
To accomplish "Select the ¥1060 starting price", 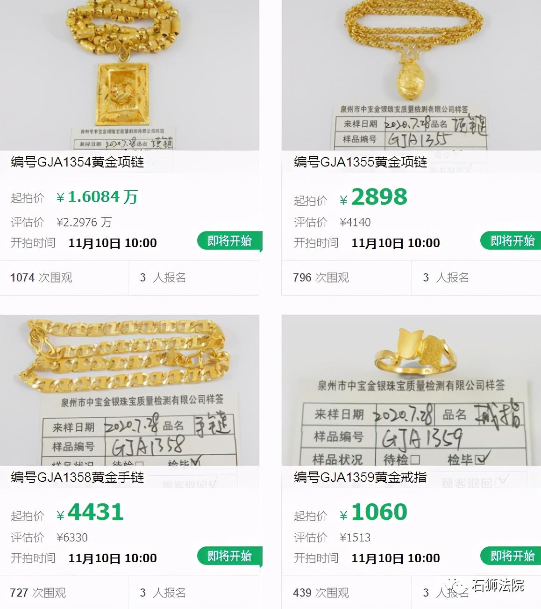I will (x=373, y=512).
